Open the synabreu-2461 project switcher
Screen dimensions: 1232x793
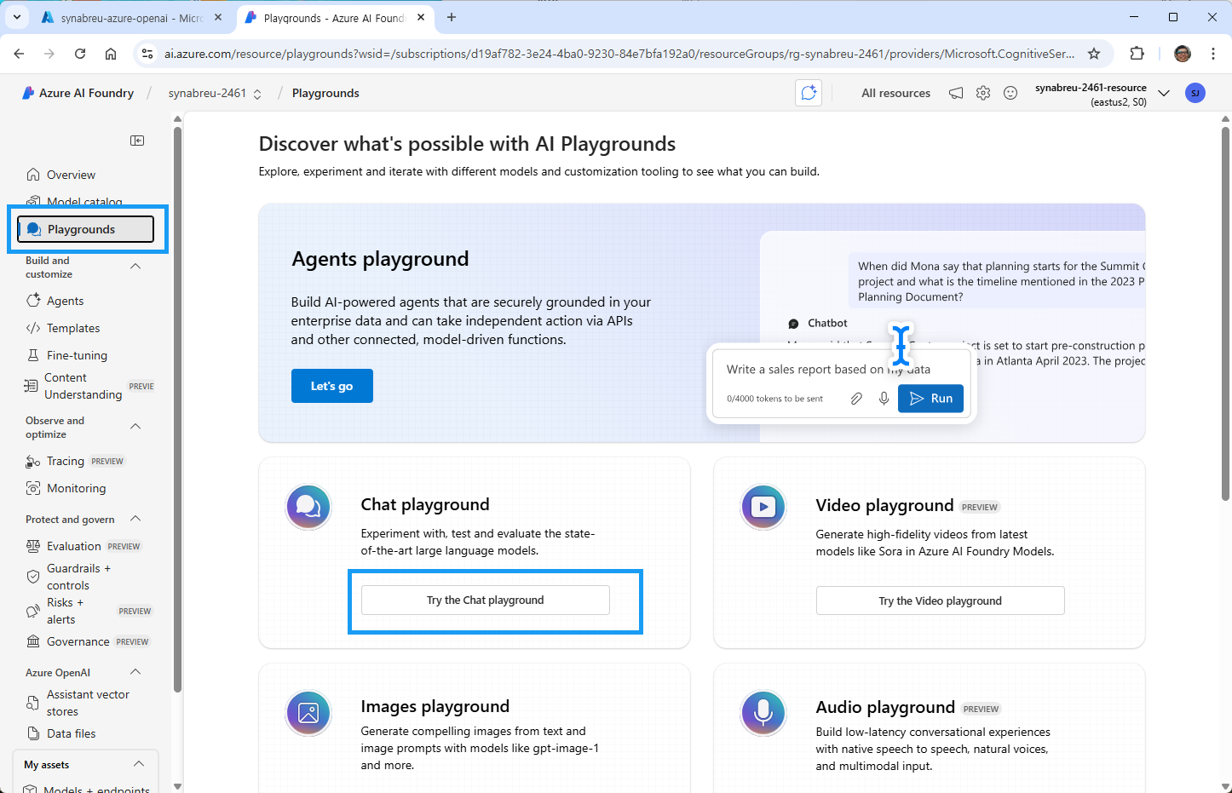click(x=215, y=93)
